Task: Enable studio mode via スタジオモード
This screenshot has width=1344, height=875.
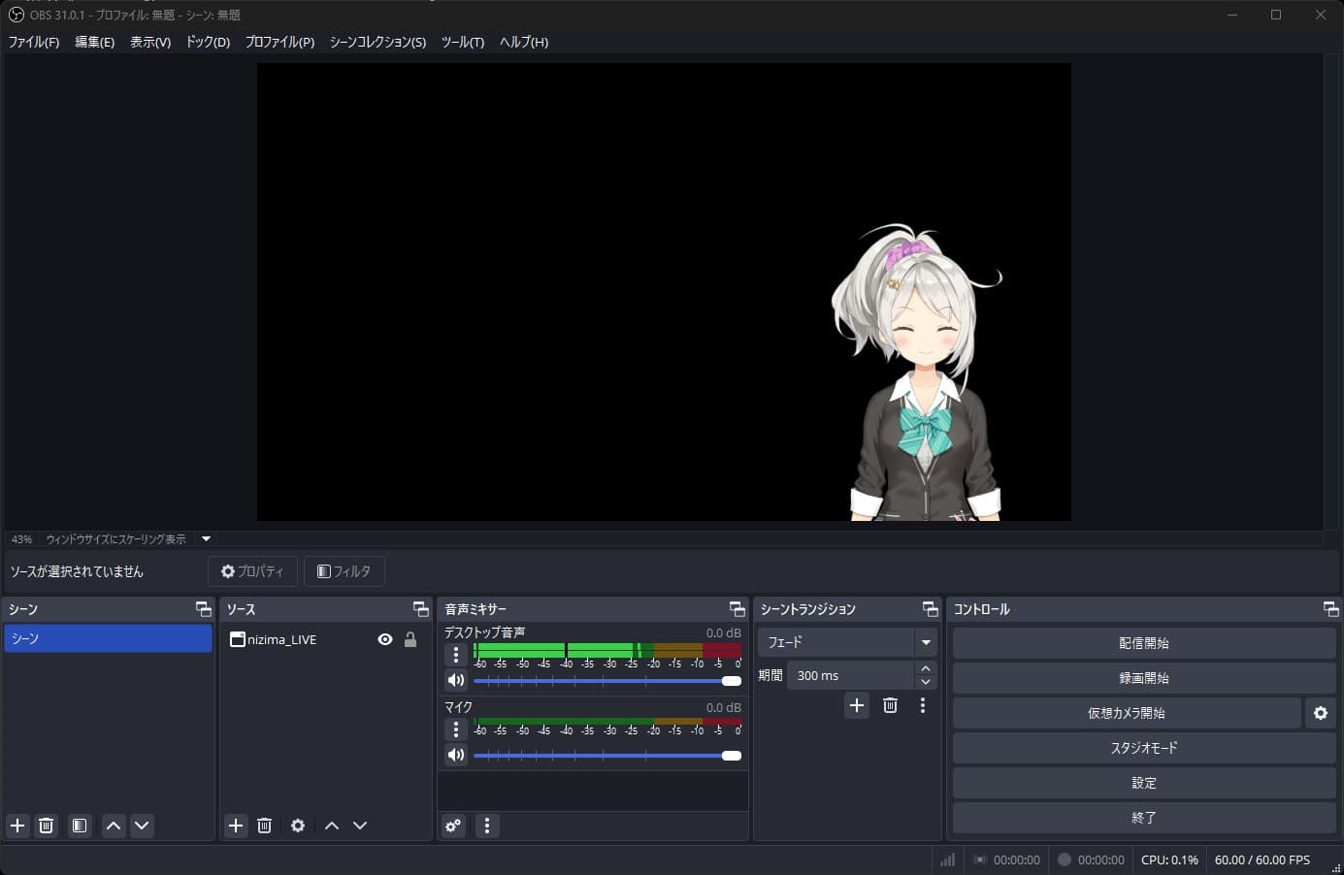Action: tap(1144, 748)
